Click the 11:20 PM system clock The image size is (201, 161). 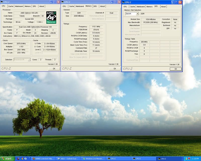(x=195, y=159)
